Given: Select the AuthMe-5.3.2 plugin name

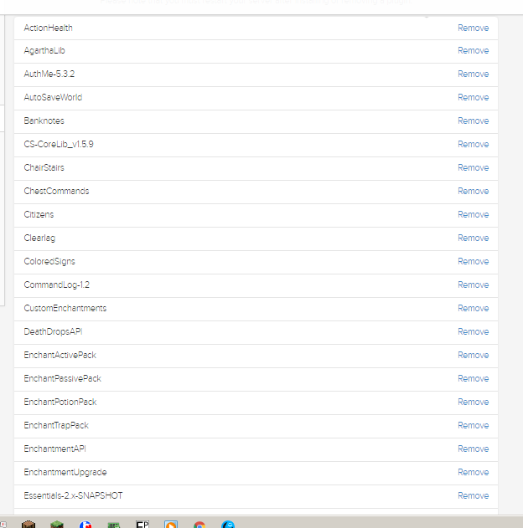Looking at the screenshot, I should (49, 74).
